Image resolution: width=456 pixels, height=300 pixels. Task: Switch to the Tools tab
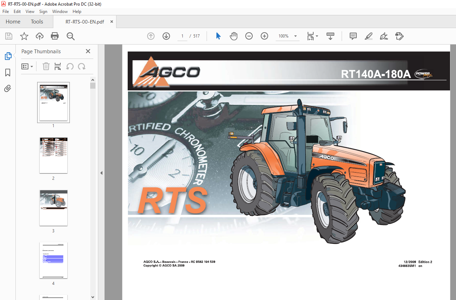[x=37, y=21]
